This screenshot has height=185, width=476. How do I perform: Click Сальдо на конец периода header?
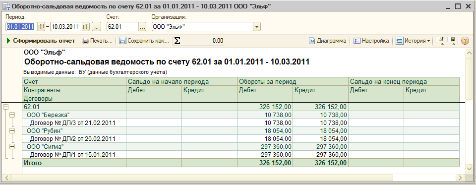coord(404,82)
